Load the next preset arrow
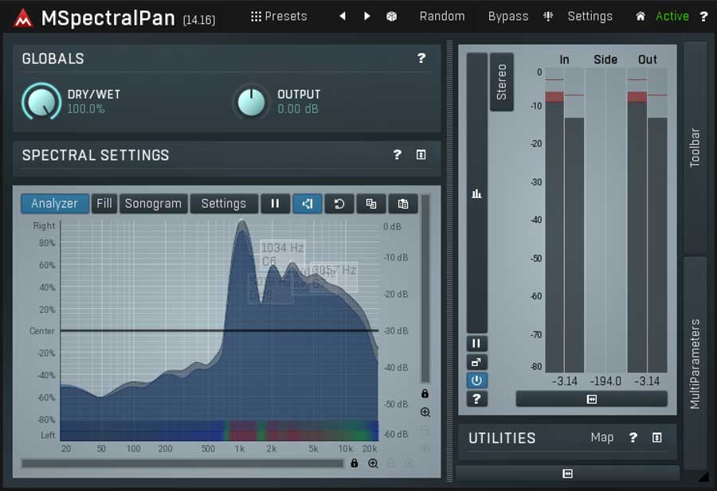This screenshot has width=717, height=491. pyautogui.click(x=366, y=17)
